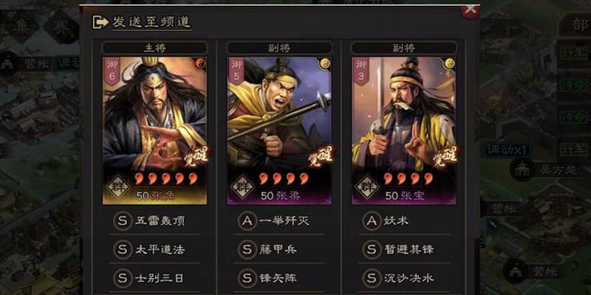591x295 pixels.
Task: Click the 觉醒 awakened badge on 张梁's card
Action: [321, 156]
